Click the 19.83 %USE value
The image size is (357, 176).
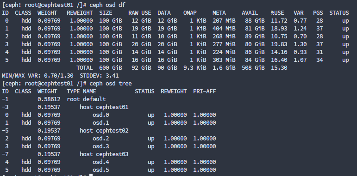click(279, 44)
